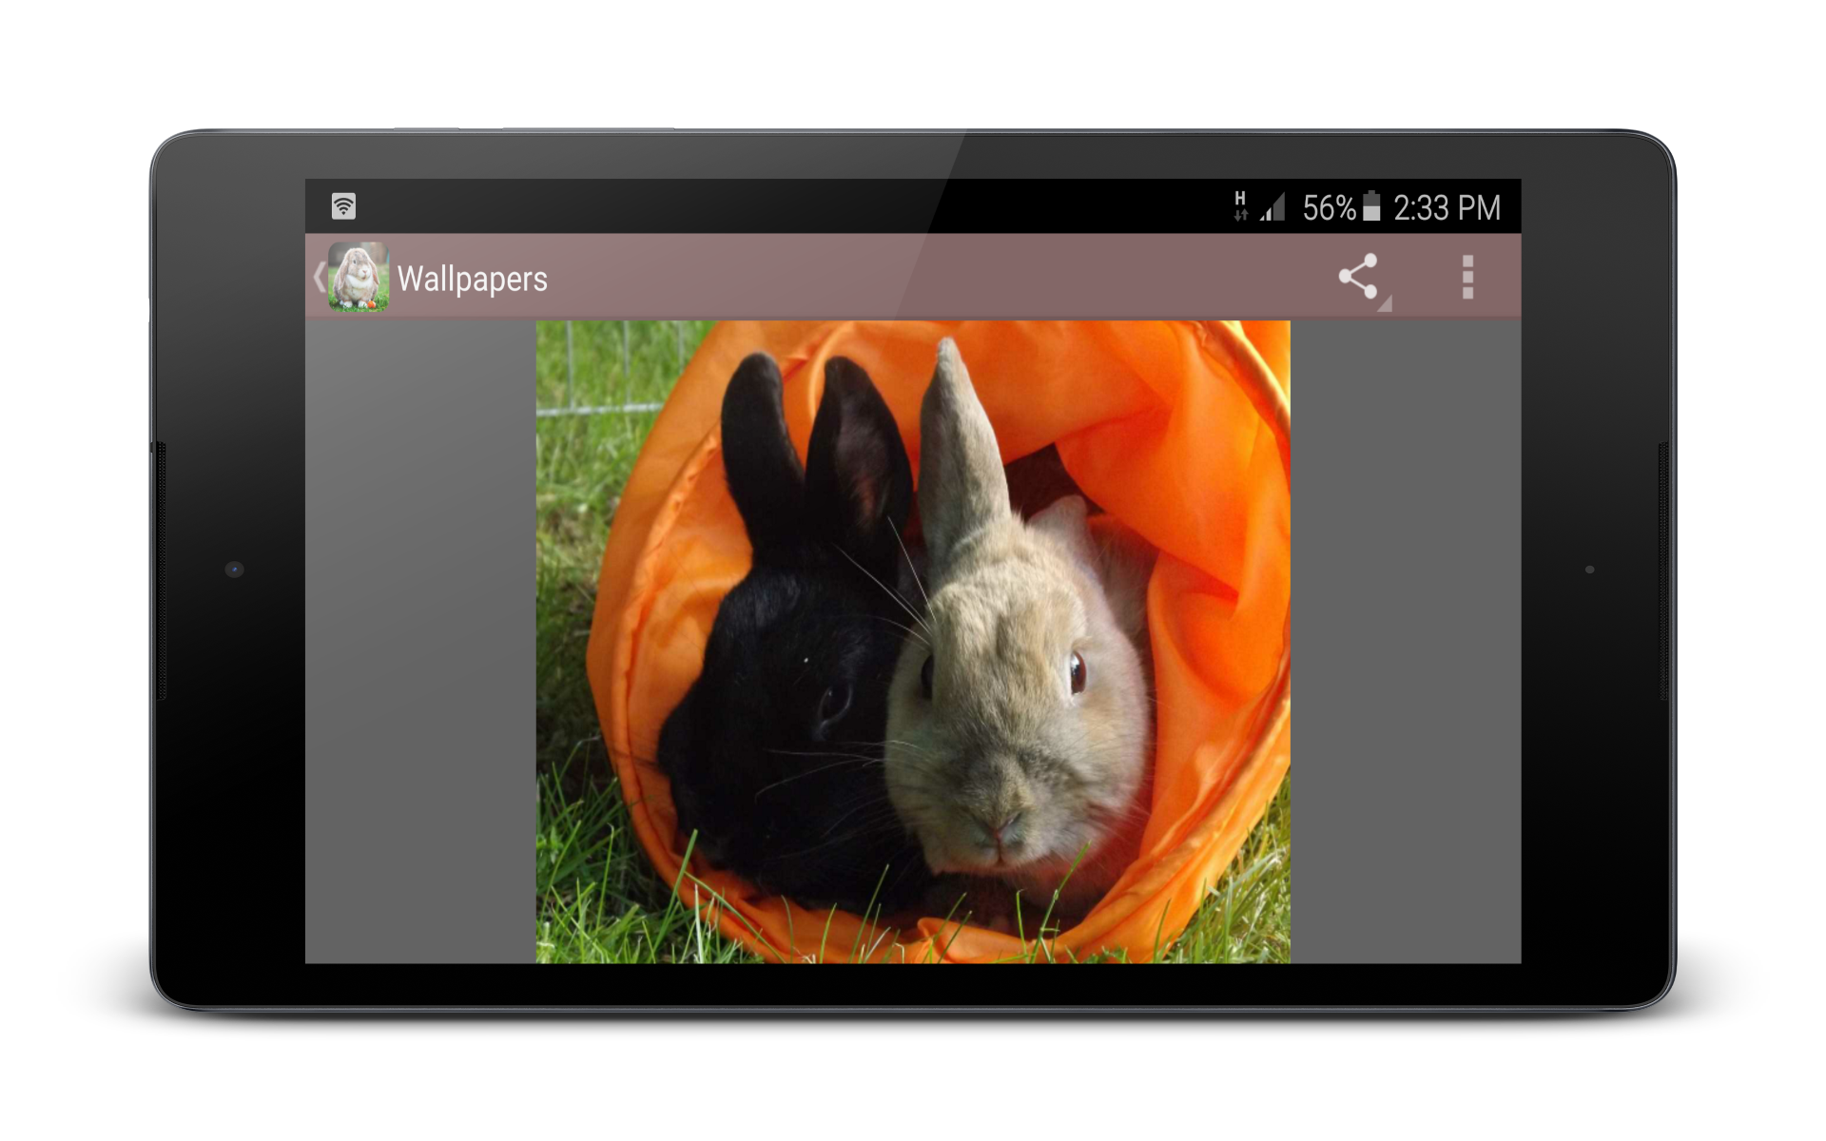Expand the small triangle beside share icon
This screenshot has height=1141, width=1826.
tap(1386, 303)
